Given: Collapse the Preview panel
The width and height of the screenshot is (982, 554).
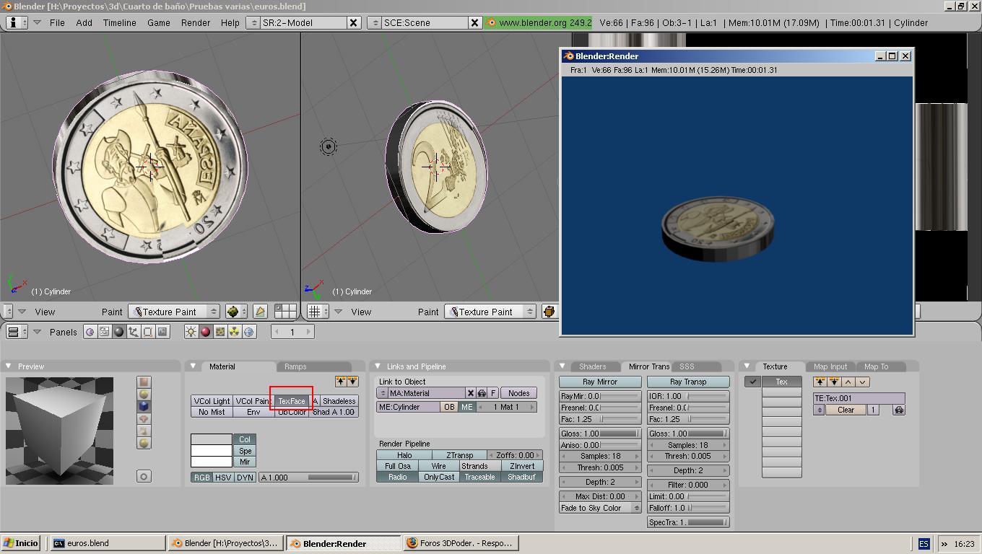Looking at the screenshot, I should 9,366.
